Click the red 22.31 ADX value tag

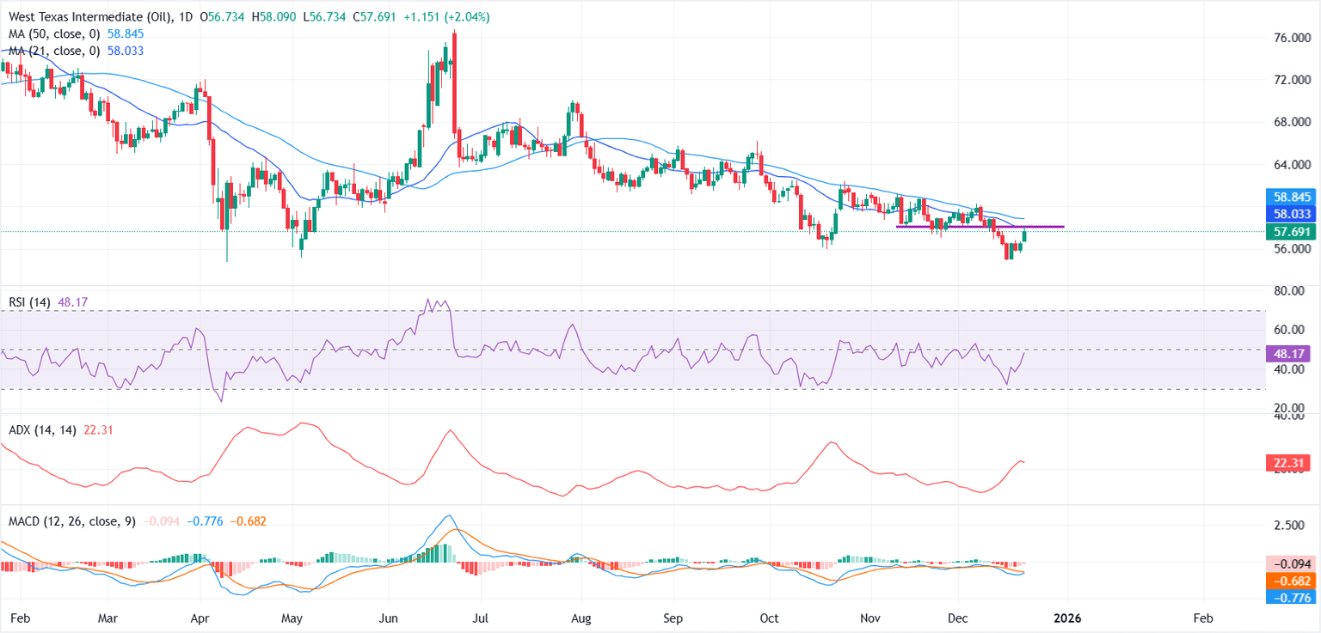pos(1292,464)
